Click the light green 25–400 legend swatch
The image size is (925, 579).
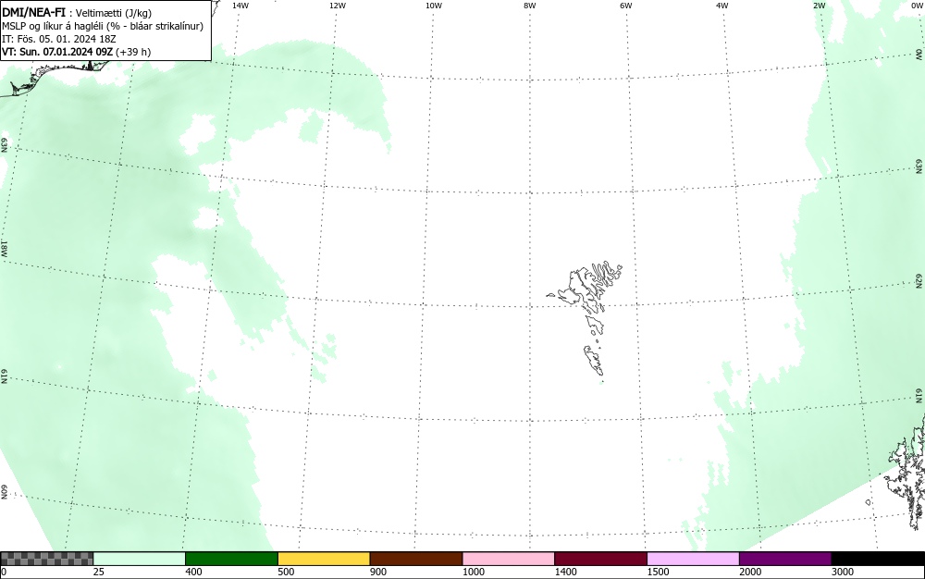[x=140, y=559]
